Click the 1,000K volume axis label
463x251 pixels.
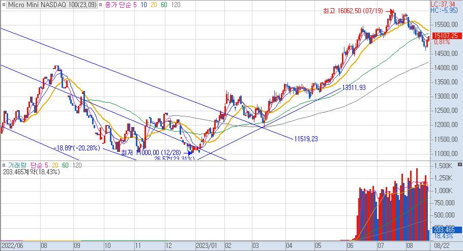443,191
